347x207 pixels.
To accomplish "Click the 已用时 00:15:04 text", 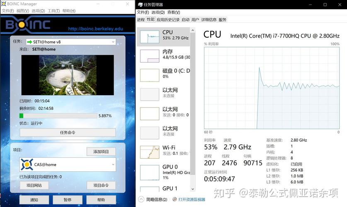I will point(34,101).
